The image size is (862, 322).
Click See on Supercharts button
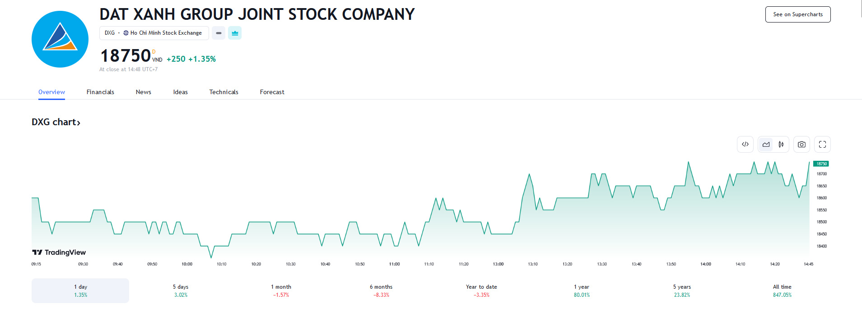coord(797,14)
